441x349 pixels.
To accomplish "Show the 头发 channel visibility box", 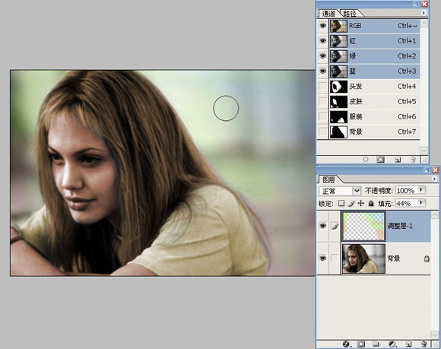I will (322, 87).
